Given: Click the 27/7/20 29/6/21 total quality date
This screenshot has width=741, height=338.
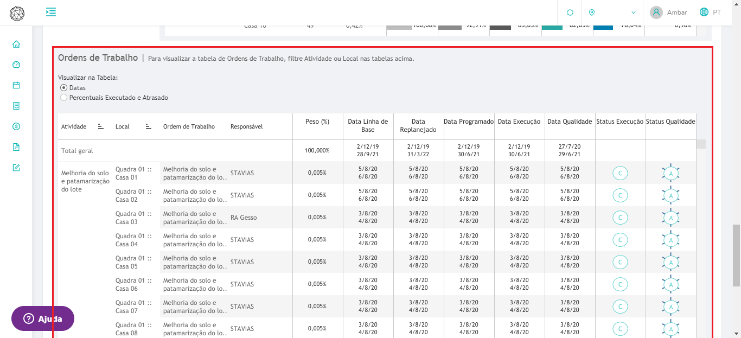Looking at the screenshot, I should [x=570, y=150].
